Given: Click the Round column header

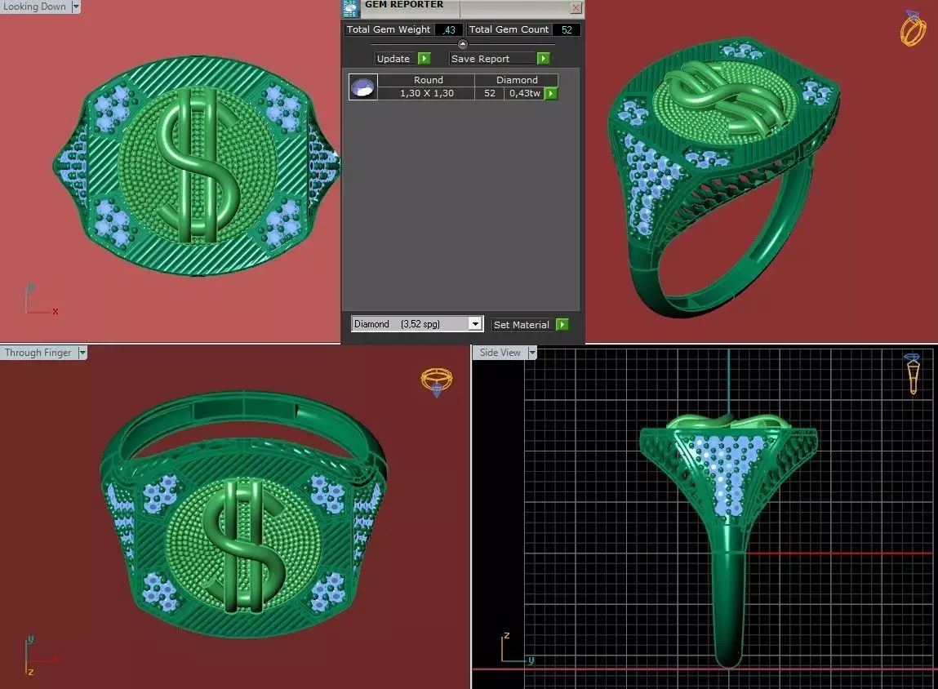Looking at the screenshot, I should [x=429, y=80].
